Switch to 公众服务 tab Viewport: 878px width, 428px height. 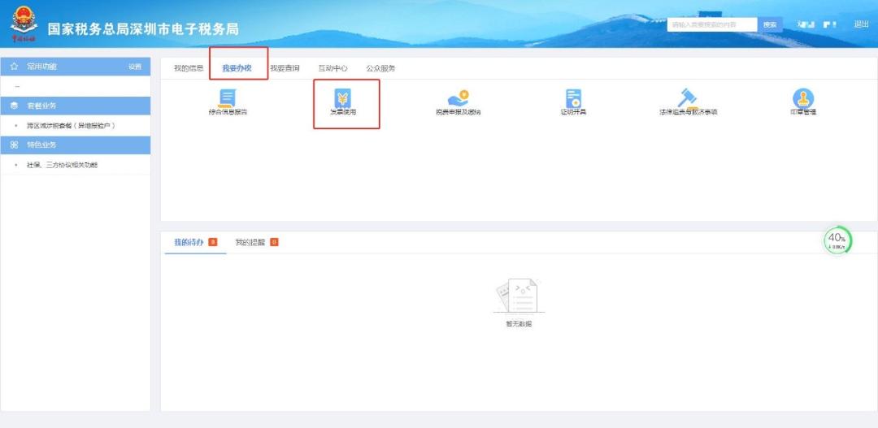[x=380, y=68]
